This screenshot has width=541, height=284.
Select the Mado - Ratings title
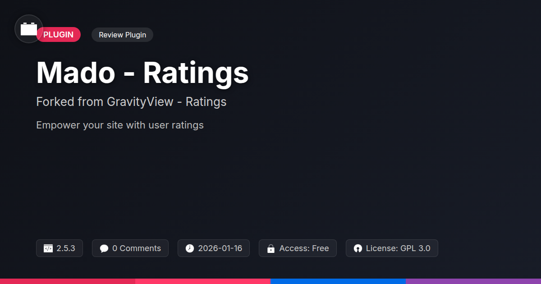coord(142,73)
